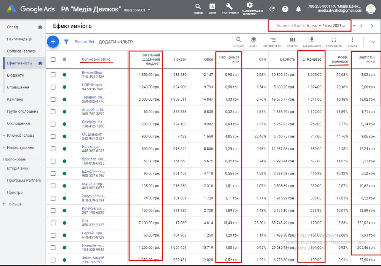The image size is (381, 266).
Task: Check the Андрей. artis row checkbox
Action: click(x=53, y=112)
